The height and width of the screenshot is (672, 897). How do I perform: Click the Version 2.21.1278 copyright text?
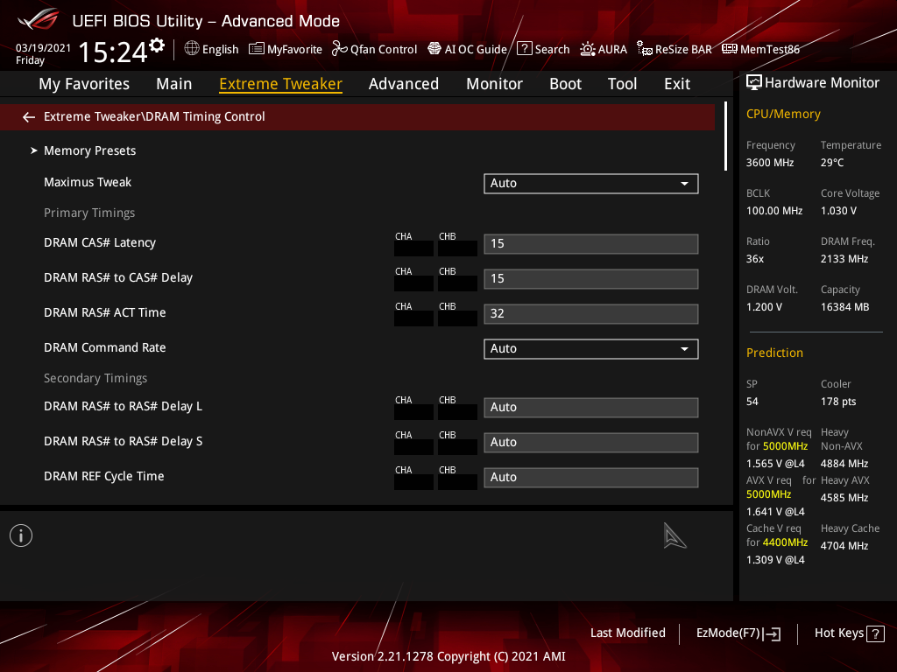pyautogui.click(x=448, y=656)
